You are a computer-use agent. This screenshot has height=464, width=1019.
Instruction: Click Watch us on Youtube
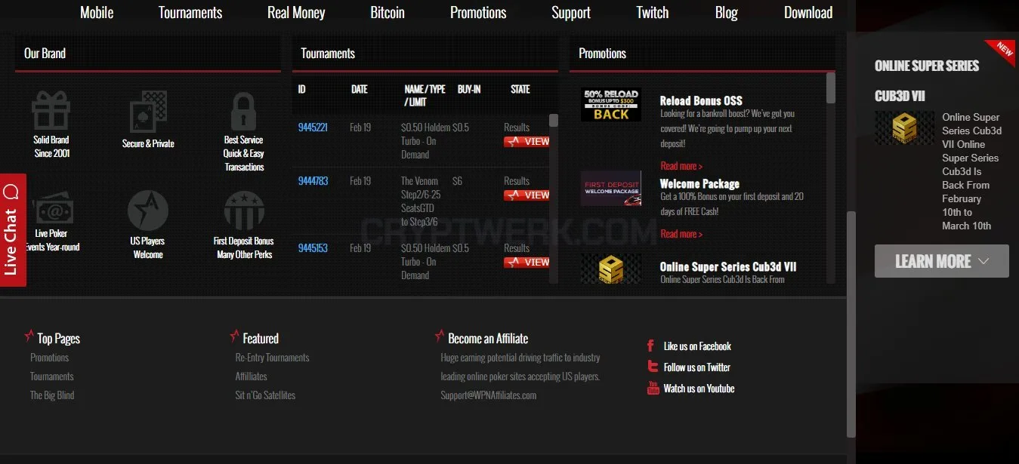[x=699, y=389]
